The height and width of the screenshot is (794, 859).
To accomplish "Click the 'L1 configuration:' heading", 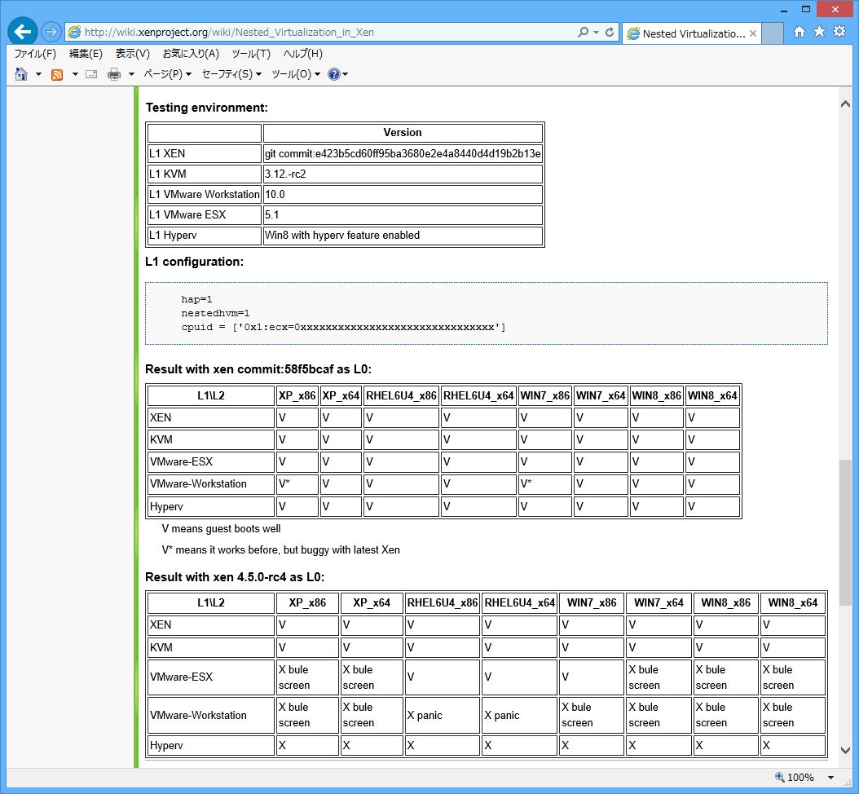I will (194, 262).
